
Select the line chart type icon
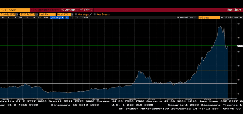point(67,17)
